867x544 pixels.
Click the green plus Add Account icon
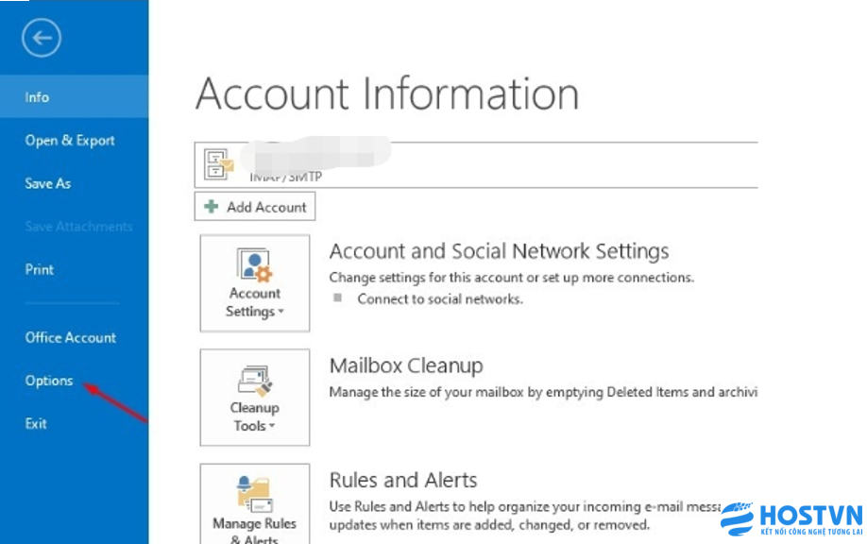(212, 207)
